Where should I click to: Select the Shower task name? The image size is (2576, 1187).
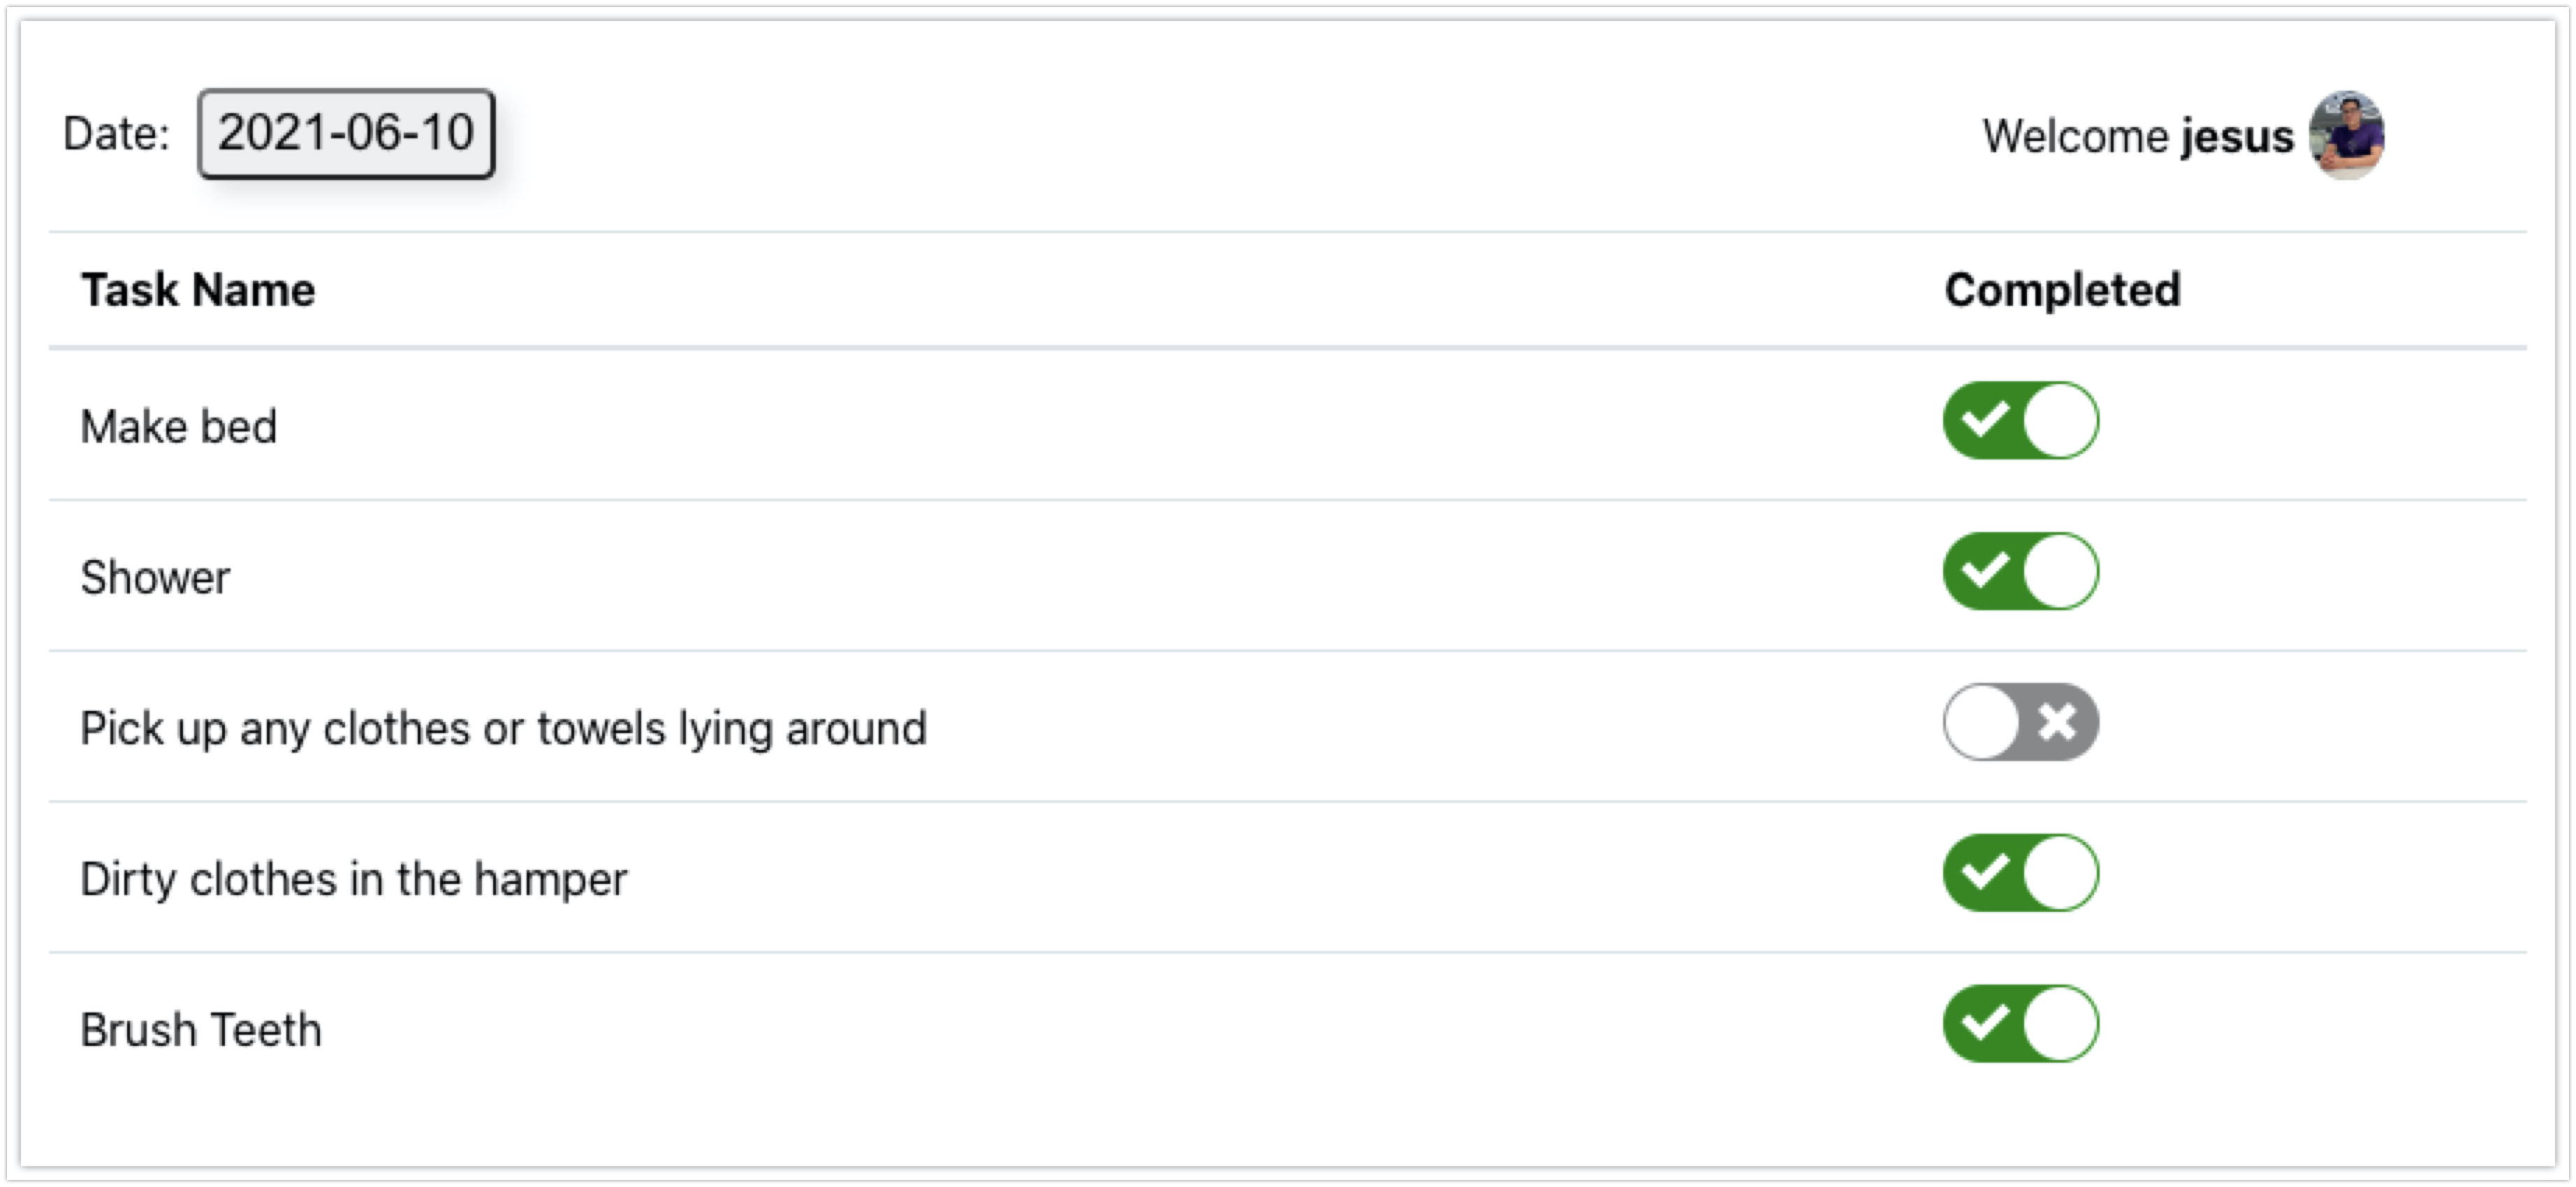point(155,578)
